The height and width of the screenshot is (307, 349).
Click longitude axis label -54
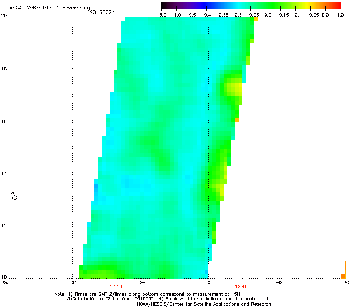[141, 282]
